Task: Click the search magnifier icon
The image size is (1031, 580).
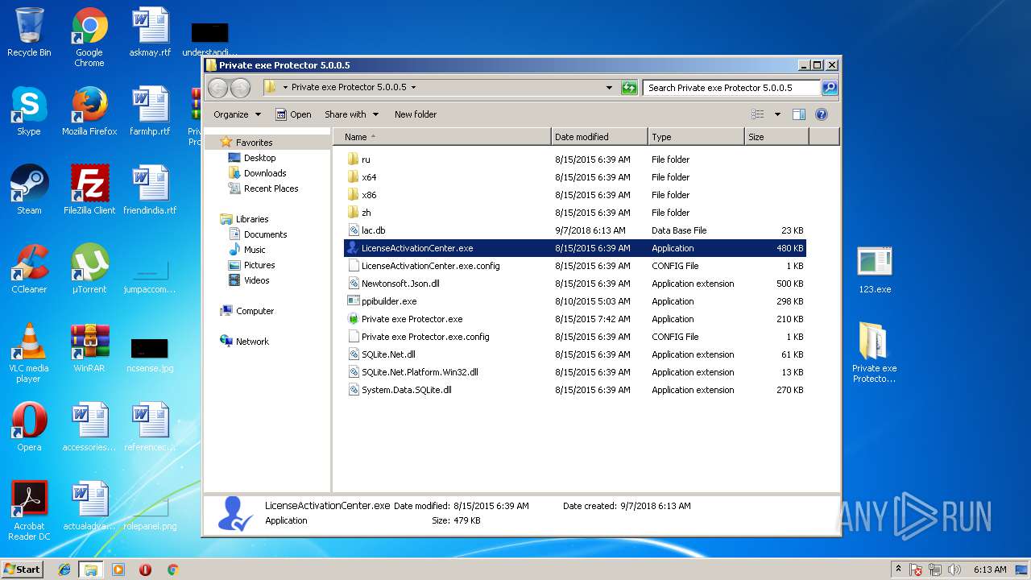Action: [x=829, y=88]
